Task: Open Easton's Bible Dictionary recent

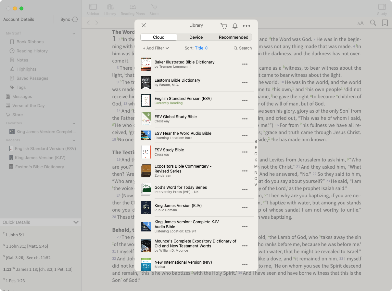Action: coord(37,167)
